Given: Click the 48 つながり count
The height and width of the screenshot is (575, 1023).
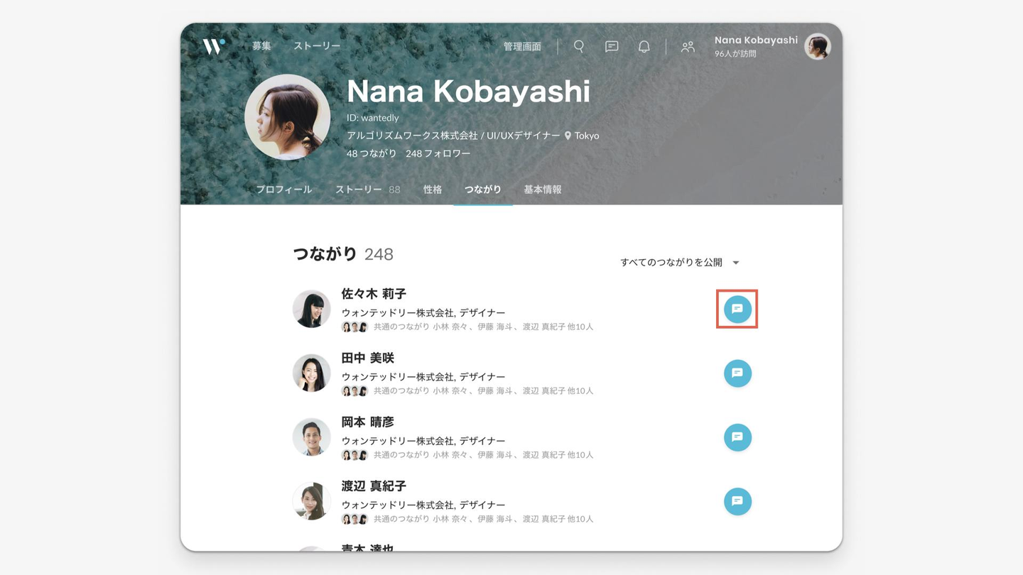Looking at the screenshot, I should (x=372, y=153).
